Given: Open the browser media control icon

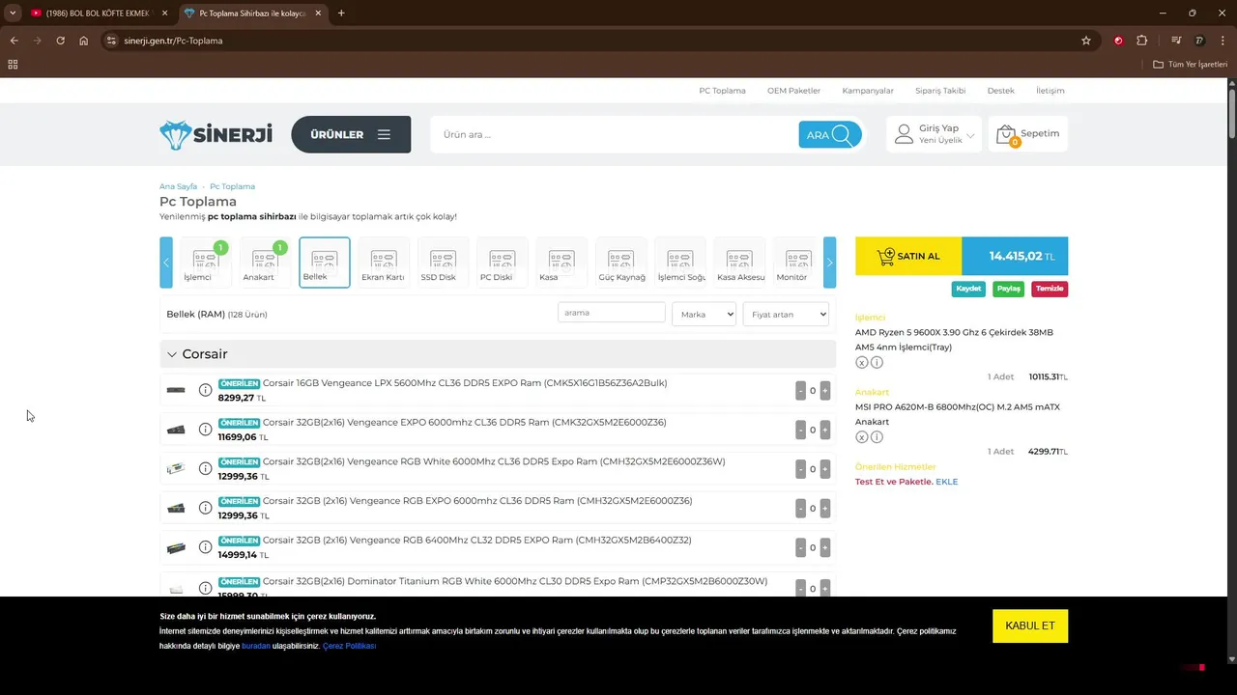Looking at the screenshot, I should pos(1176,41).
